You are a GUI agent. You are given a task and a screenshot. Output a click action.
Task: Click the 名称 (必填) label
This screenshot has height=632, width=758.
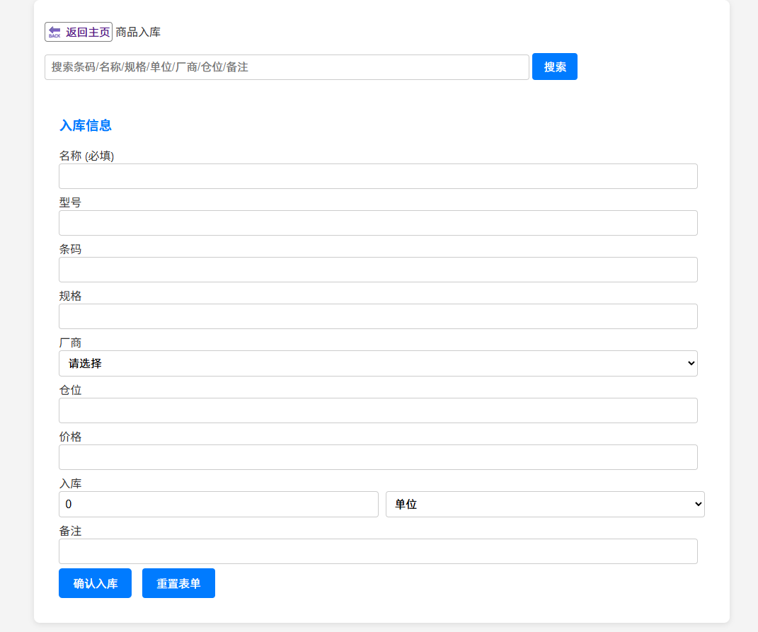point(86,156)
